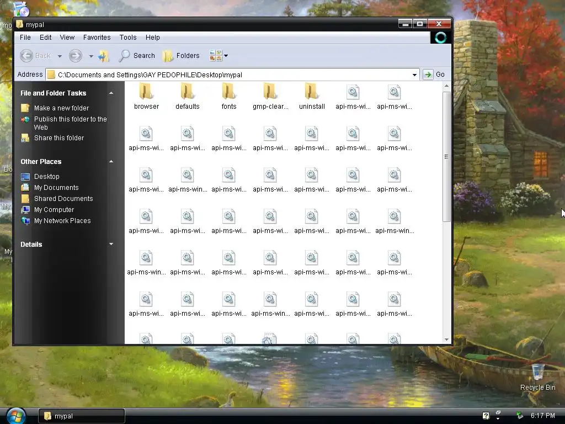The height and width of the screenshot is (424, 565).
Task: Click the scrollbar down arrow
Action: 446,340
